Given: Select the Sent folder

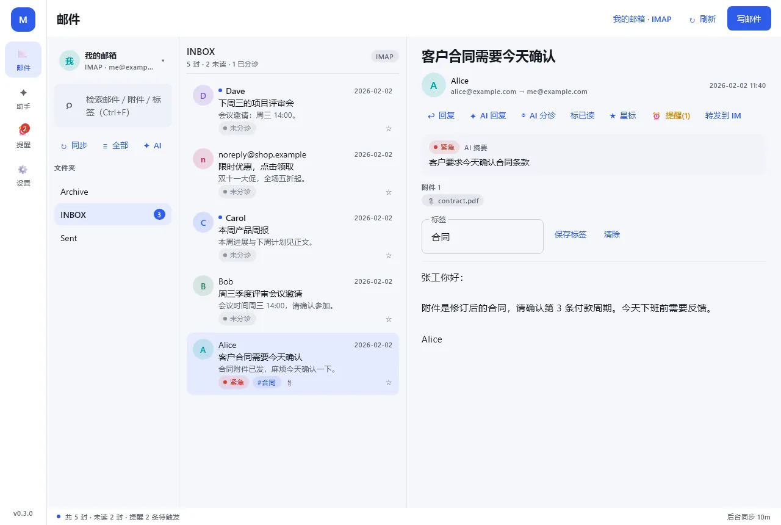Looking at the screenshot, I should [x=113, y=238].
